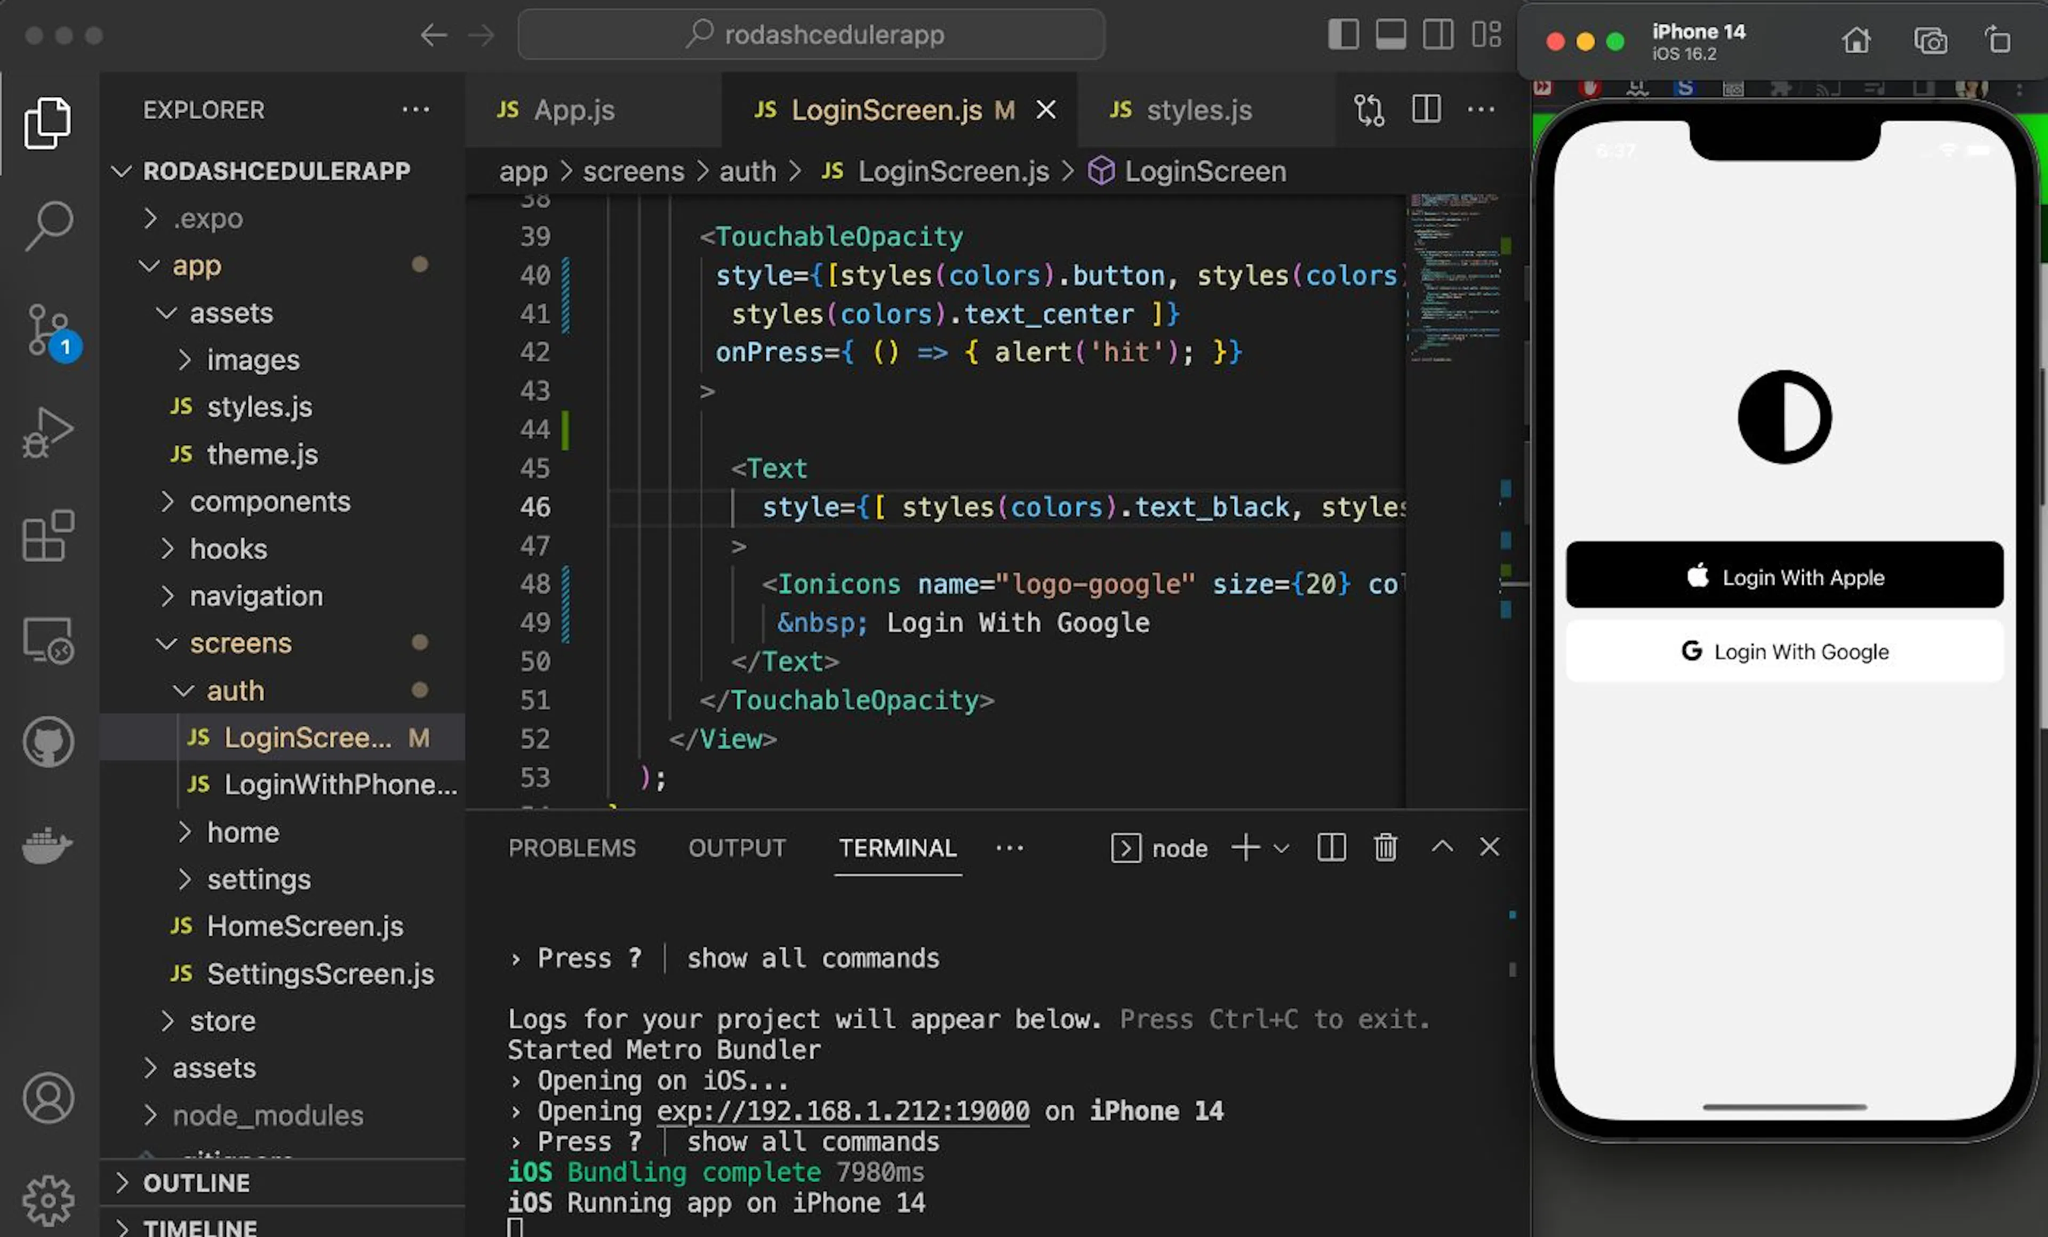Open the OUTPUT panel tab
The image size is (2048, 1237).
click(x=737, y=847)
